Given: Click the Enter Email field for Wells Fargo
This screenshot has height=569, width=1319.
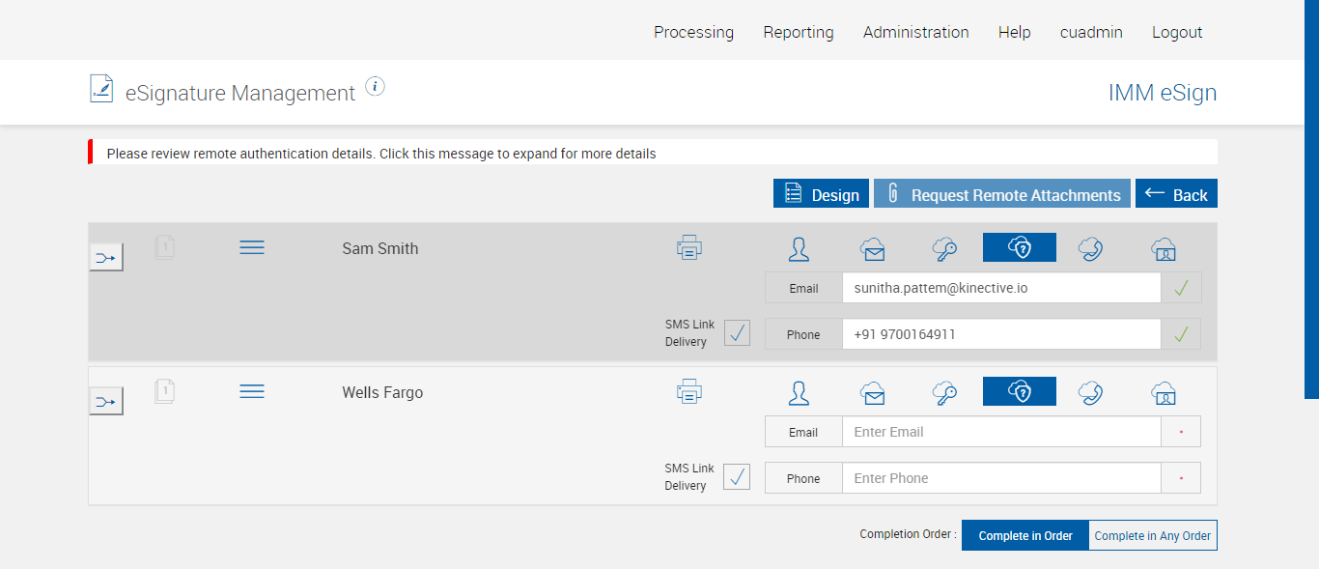Looking at the screenshot, I should [x=1000, y=432].
